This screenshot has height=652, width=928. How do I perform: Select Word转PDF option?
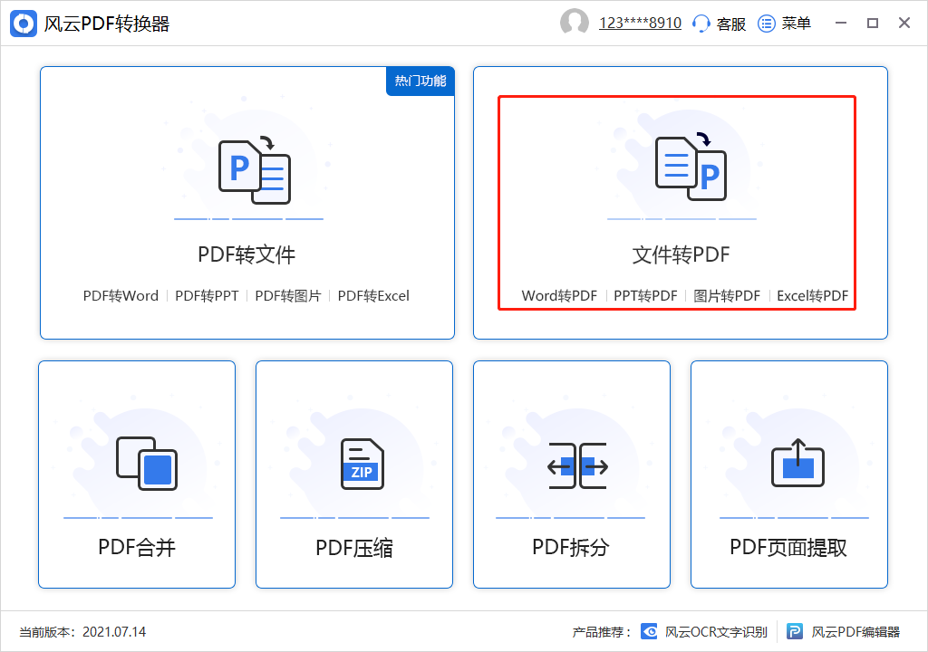point(559,296)
